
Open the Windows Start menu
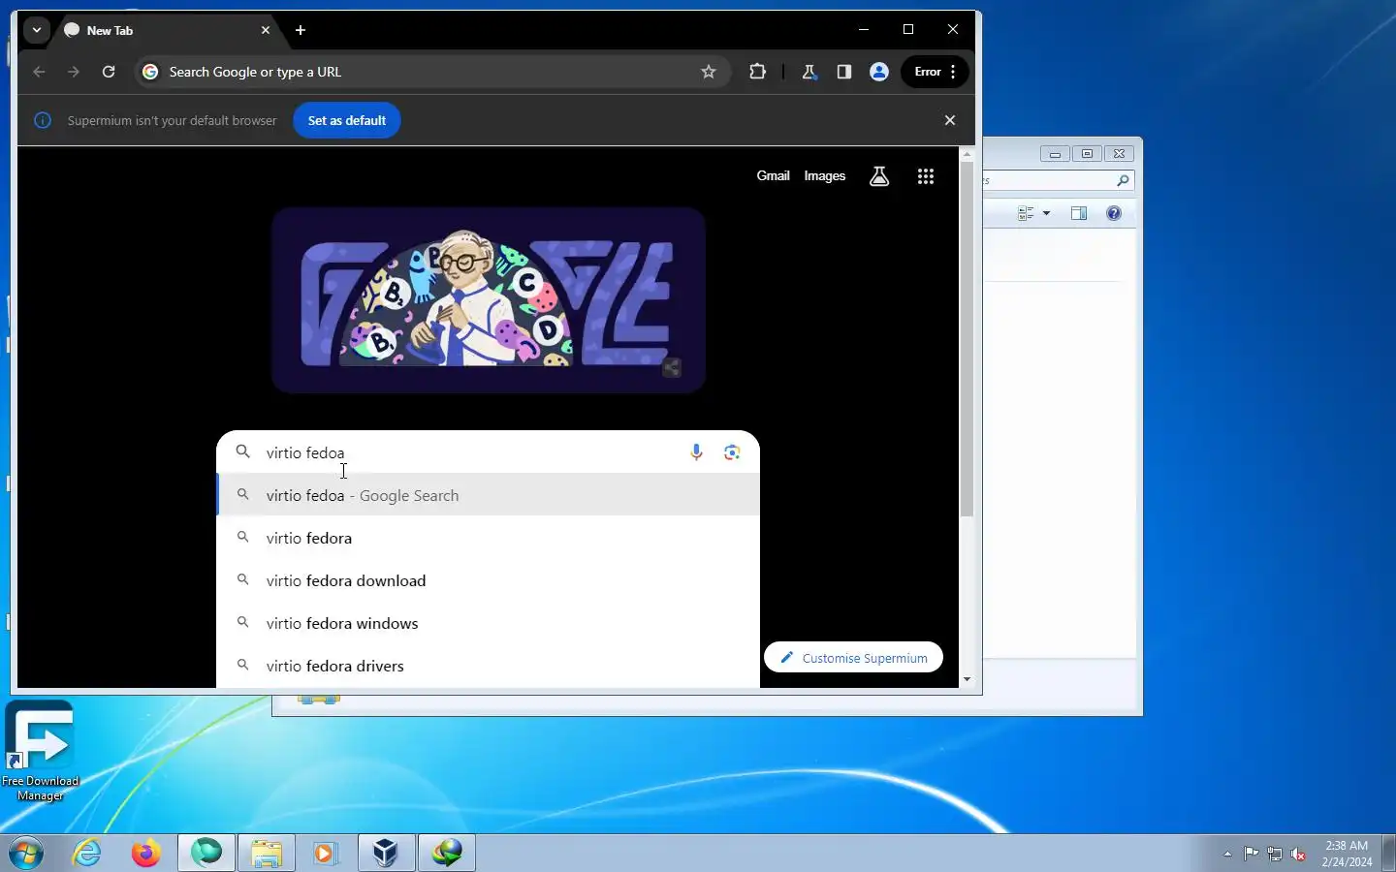pos(26,854)
